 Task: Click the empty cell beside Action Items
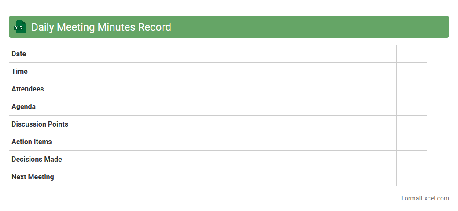click(411, 142)
